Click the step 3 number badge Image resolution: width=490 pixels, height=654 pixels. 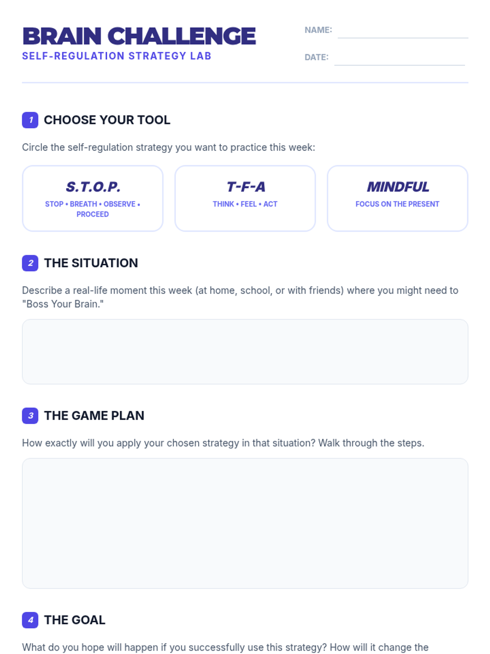30,416
